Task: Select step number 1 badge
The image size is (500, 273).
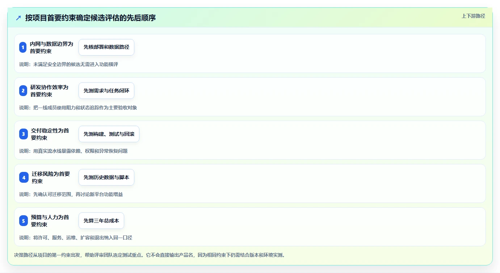Action: [x=23, y=47]
